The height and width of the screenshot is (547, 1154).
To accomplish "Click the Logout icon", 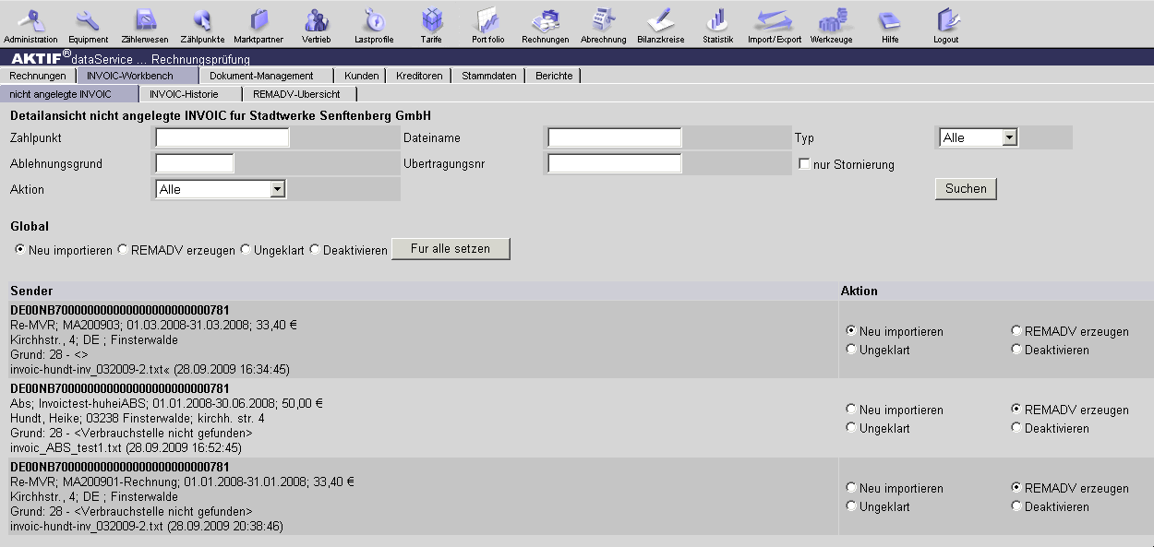I will pyautogui.click(x=946, y=20).
